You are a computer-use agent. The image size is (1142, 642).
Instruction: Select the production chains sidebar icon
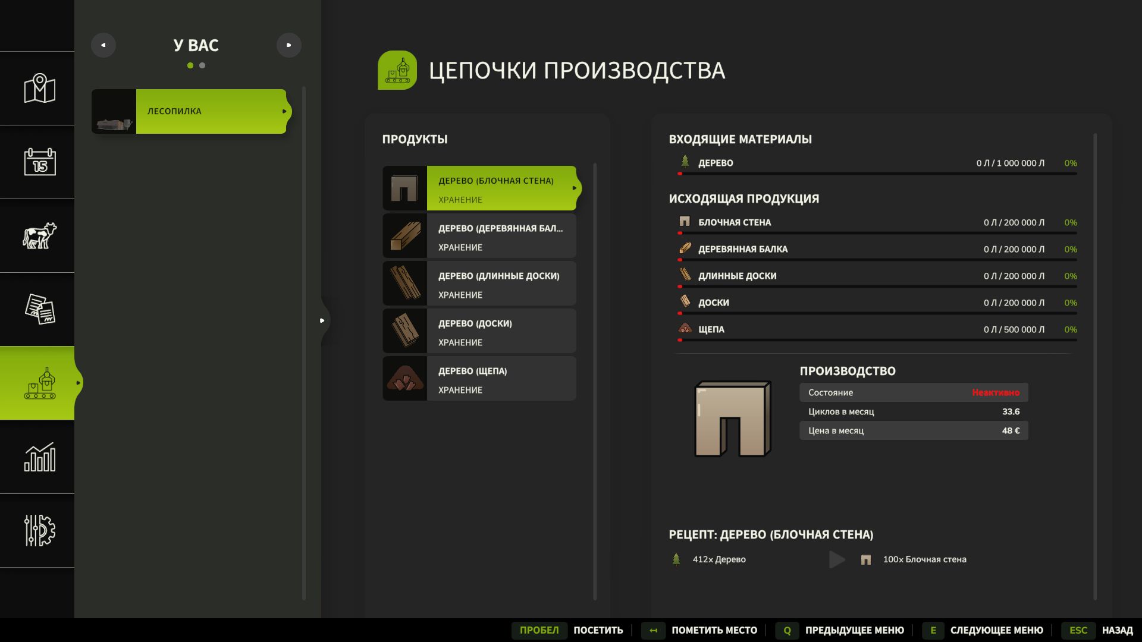tap(39, 383)
